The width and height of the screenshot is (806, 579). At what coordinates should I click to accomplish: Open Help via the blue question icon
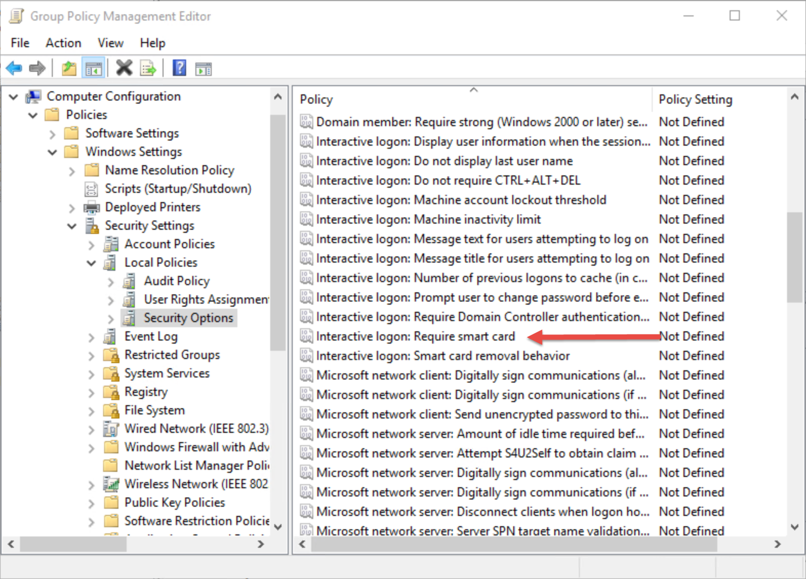coord(179,68)
